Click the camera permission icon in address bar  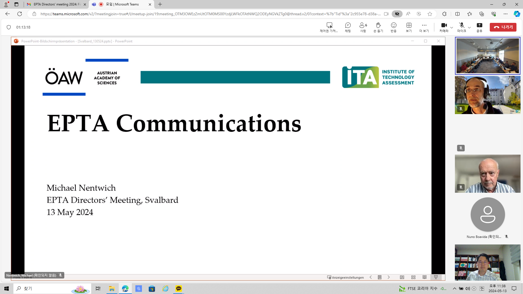pyautogui.click(x=386, y=14)
